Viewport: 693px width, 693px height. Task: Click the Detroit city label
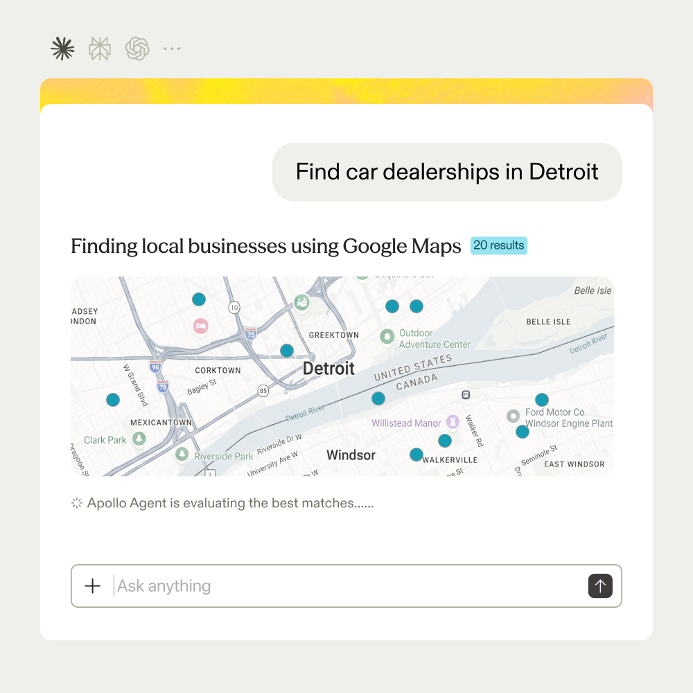coord(328,368)
